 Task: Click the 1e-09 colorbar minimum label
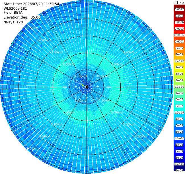179,170
